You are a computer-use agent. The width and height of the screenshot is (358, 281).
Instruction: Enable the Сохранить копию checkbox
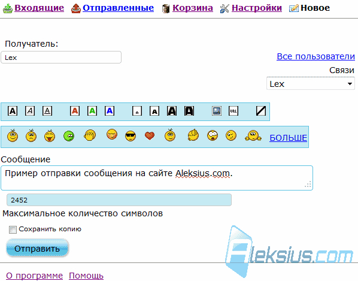click(13, 229)
